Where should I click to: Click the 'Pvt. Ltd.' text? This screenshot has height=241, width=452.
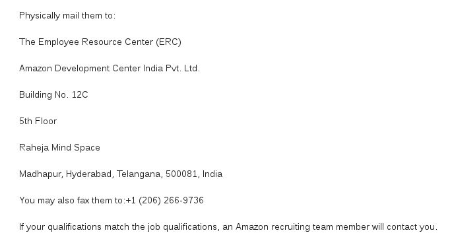click(x=183, y=69)
